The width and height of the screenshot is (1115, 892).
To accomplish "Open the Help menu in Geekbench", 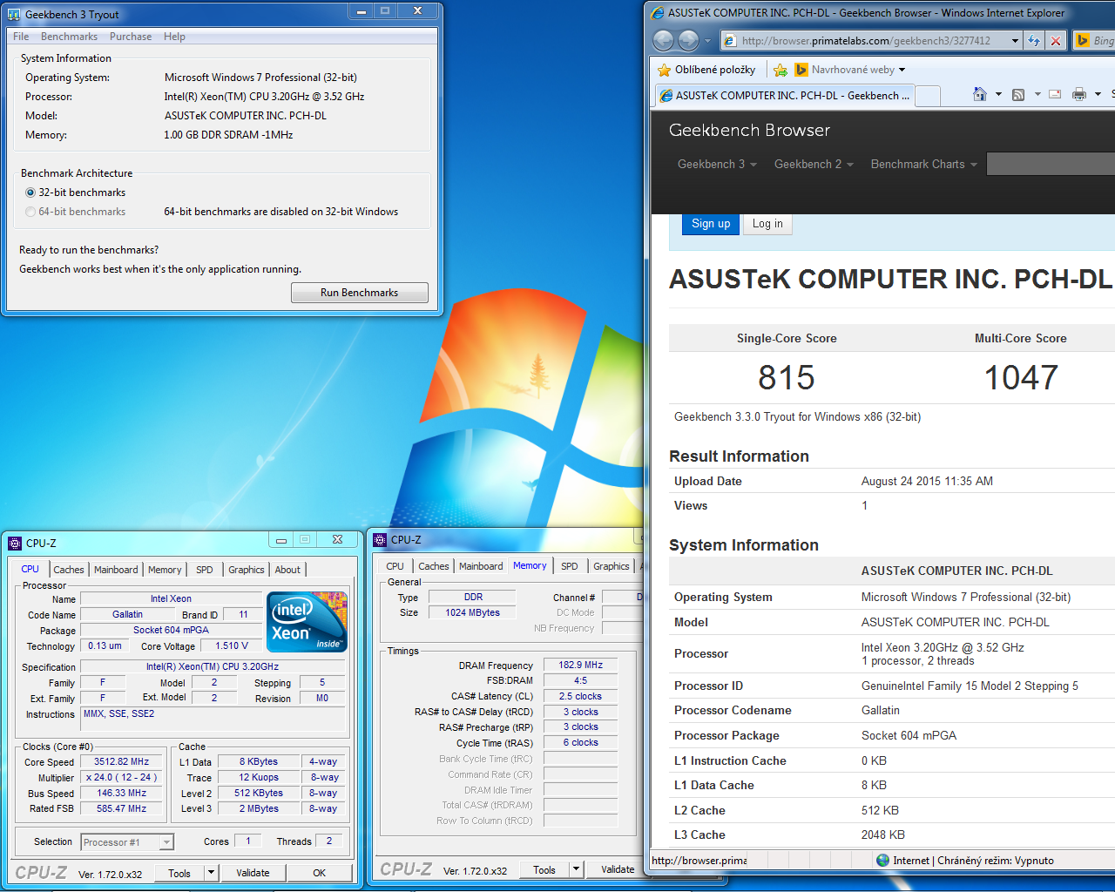I will point(174,37).
